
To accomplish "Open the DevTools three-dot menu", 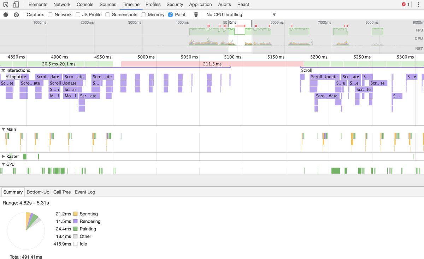I will (418, 5).
